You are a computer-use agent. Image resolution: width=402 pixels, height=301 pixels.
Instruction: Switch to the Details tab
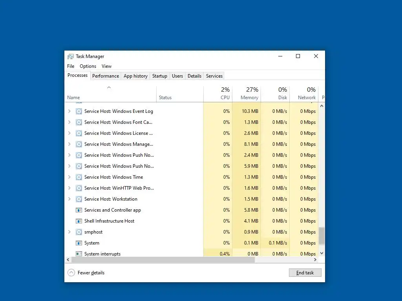point(194,76)
